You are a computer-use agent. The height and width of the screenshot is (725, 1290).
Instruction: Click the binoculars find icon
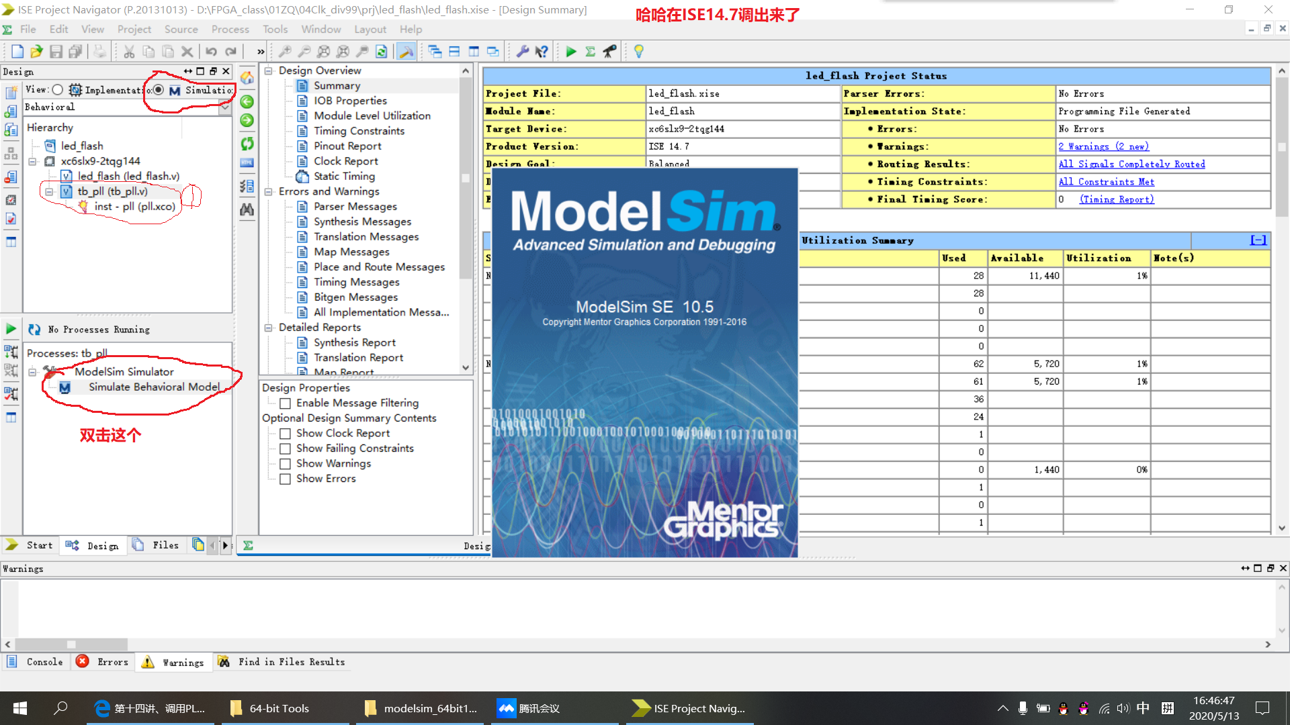pos(247,210)
